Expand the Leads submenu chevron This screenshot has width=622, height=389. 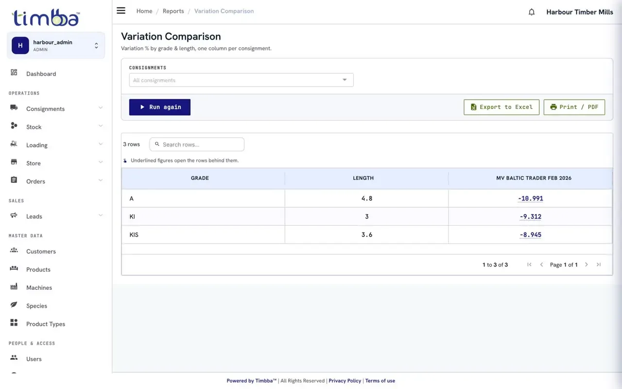(101, 215)
